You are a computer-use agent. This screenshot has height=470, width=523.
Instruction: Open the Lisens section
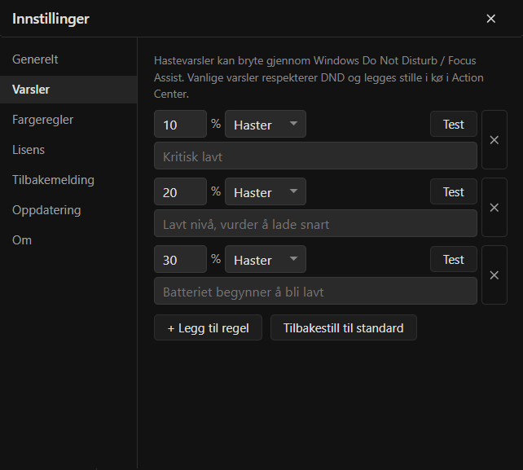68,150
